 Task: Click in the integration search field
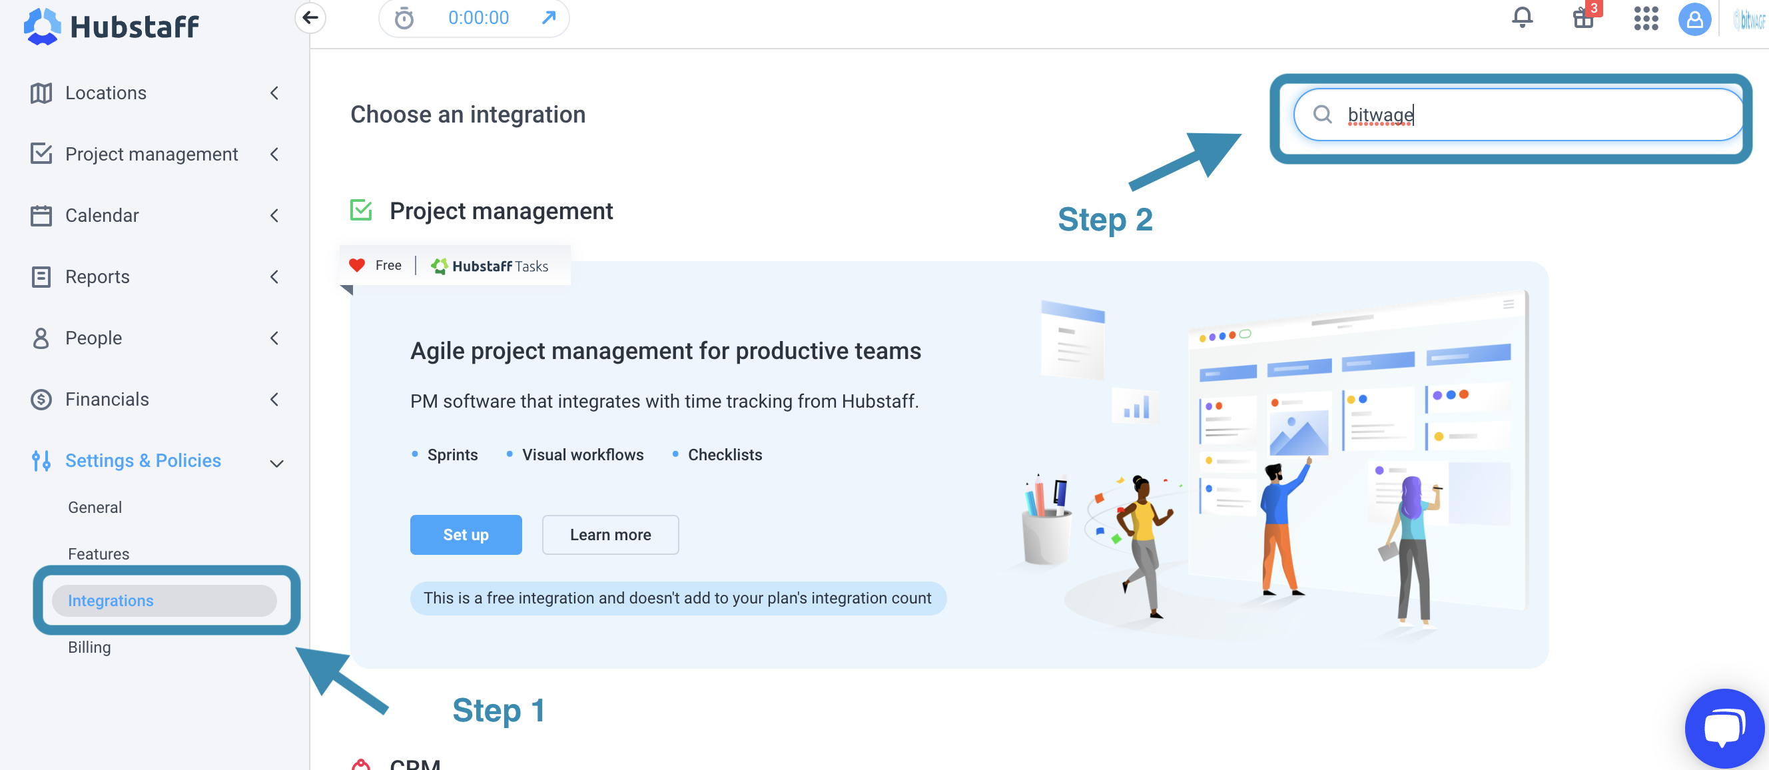tap(1518, 114)
